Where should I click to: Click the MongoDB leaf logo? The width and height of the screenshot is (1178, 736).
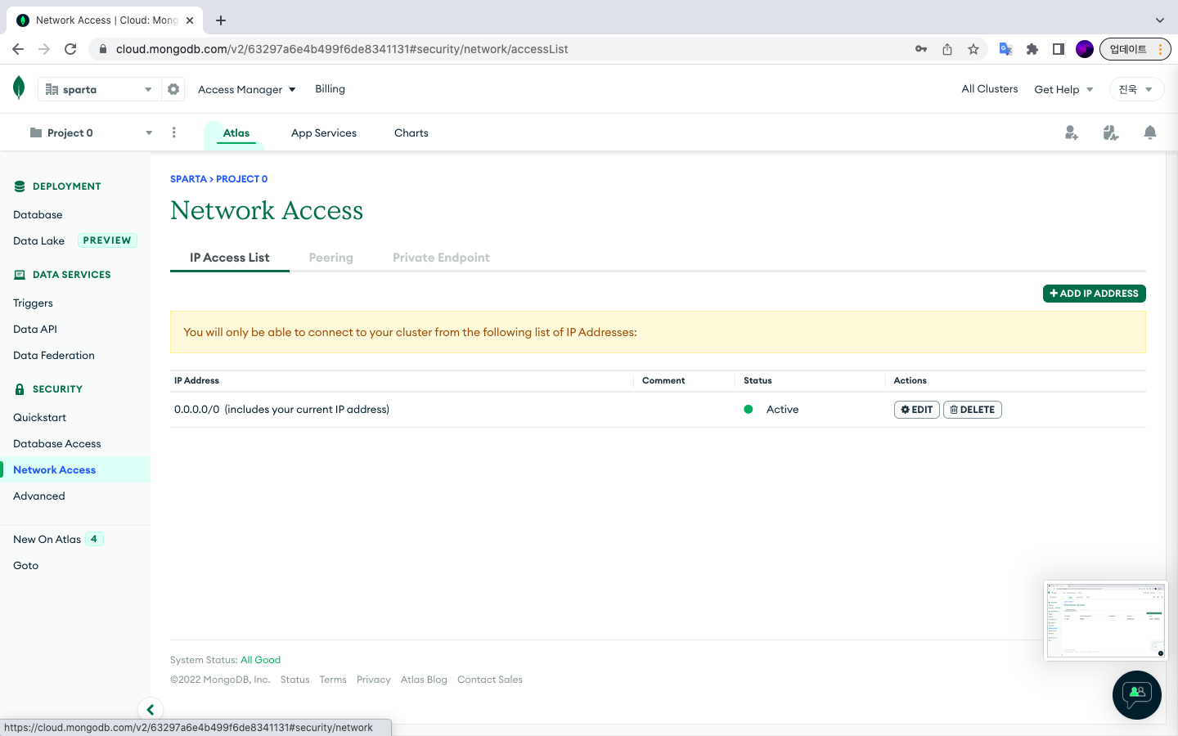pyautogui.click(x=19, y=88)
